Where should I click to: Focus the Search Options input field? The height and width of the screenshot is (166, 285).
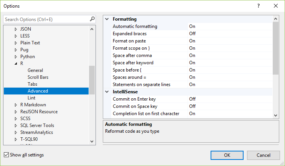(46, 19)
